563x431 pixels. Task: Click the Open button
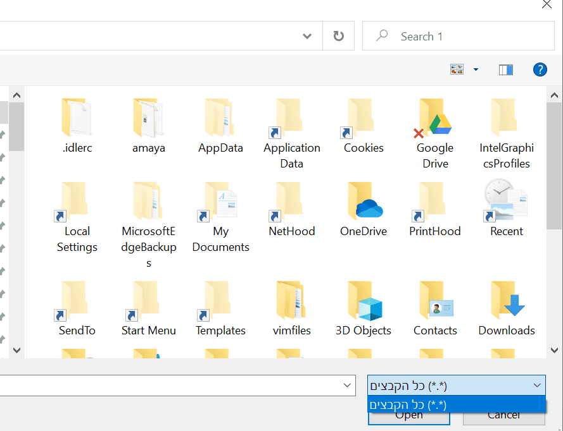[408, 415]
